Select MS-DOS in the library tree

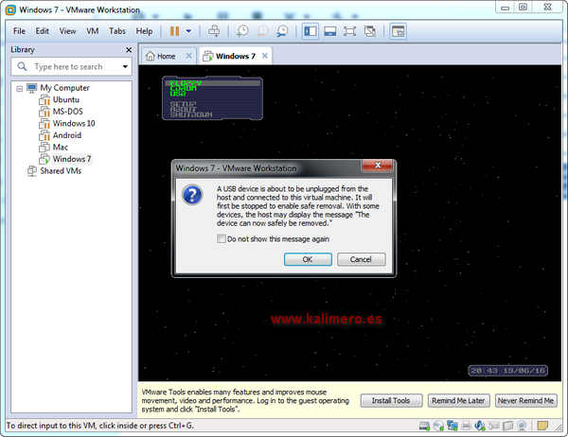tap(68, 112)
